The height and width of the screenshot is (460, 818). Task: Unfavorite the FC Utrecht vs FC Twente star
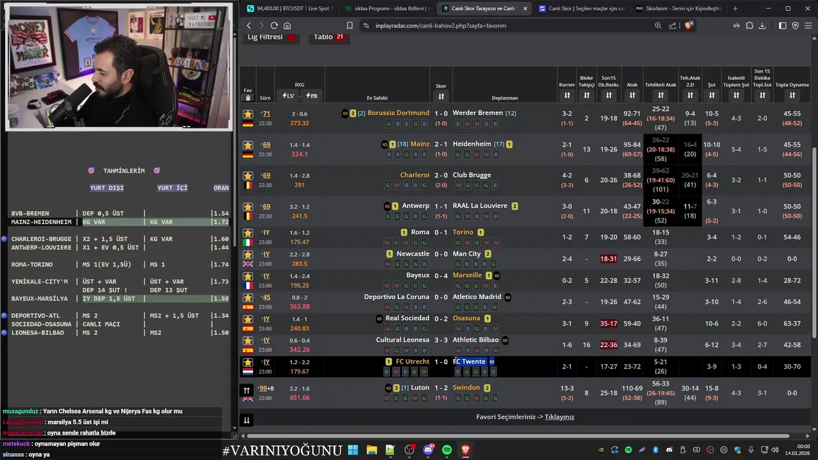click(248, 362)
